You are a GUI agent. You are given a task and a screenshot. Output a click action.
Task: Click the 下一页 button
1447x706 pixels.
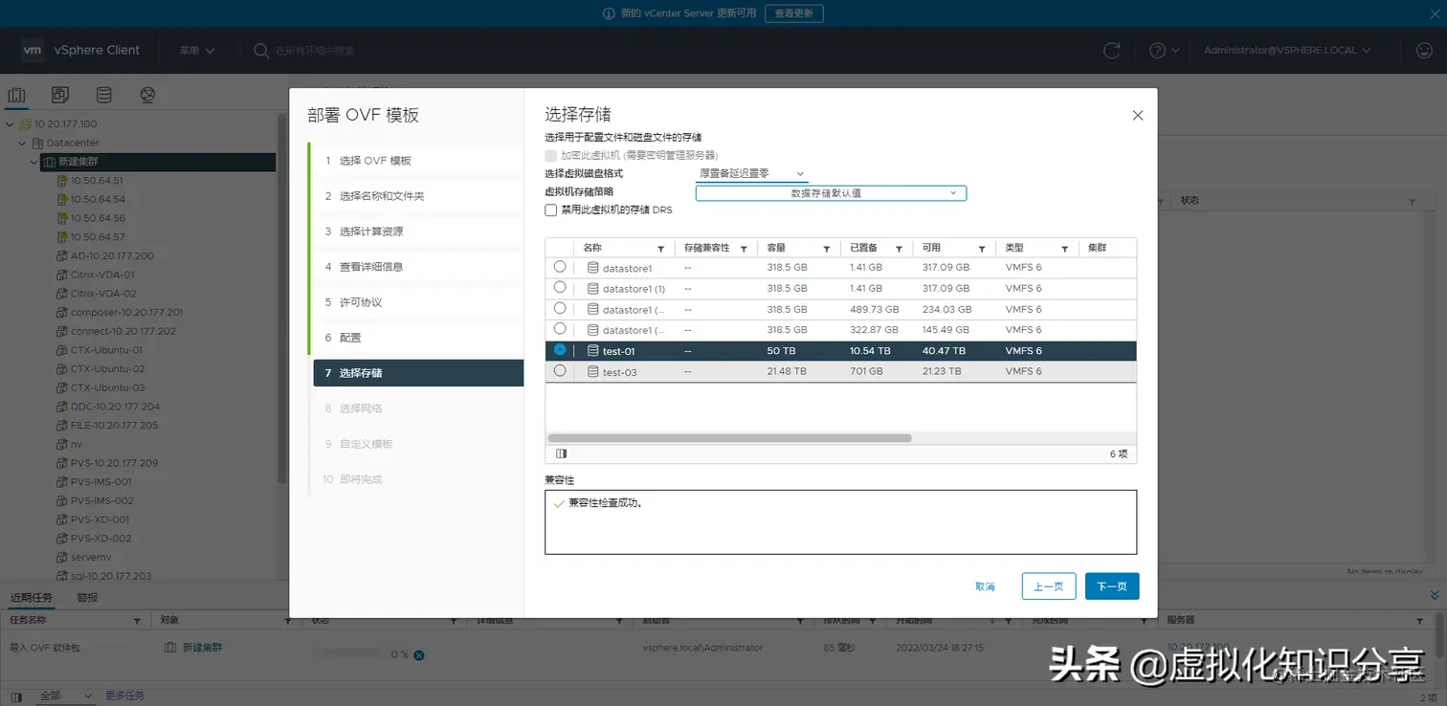(1111, 585)
